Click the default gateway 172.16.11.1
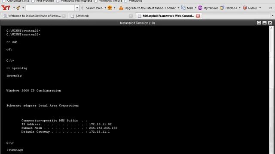275x154 pixels. click(x=99, y=132)
